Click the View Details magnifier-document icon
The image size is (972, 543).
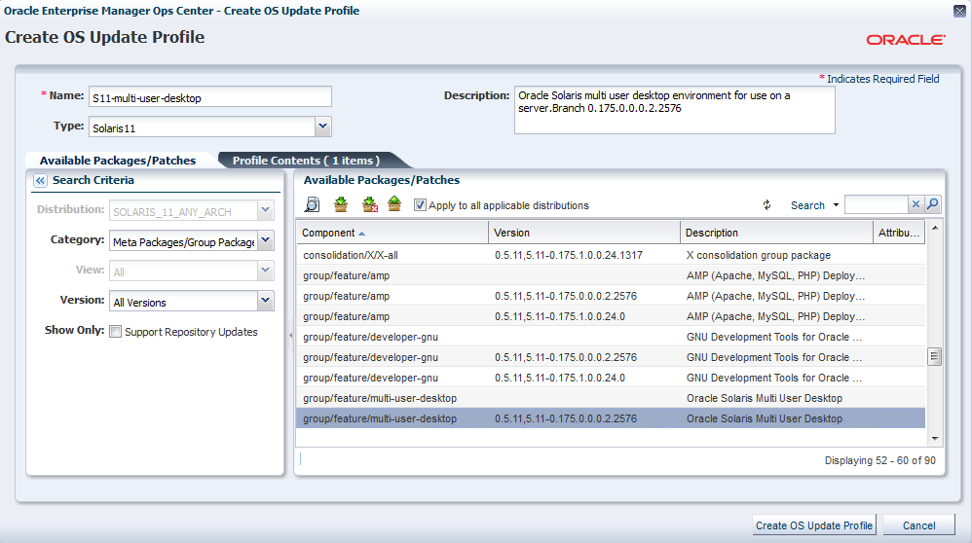(312, 204)
